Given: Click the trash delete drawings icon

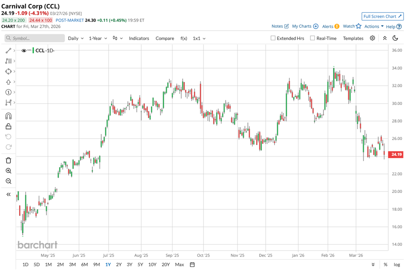Looking at the screenshot, I should tap(8, 160).
